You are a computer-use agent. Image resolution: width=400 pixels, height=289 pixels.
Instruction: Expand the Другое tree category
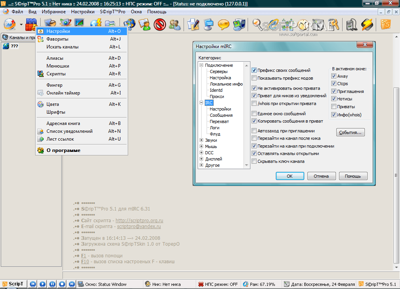[201, 165]
